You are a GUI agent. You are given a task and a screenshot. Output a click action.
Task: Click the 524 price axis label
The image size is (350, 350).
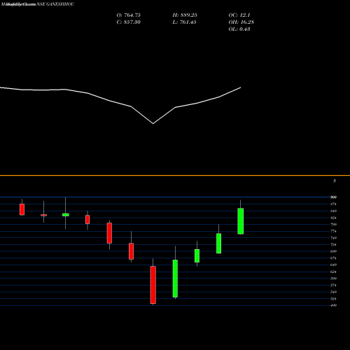coord(334,299)
